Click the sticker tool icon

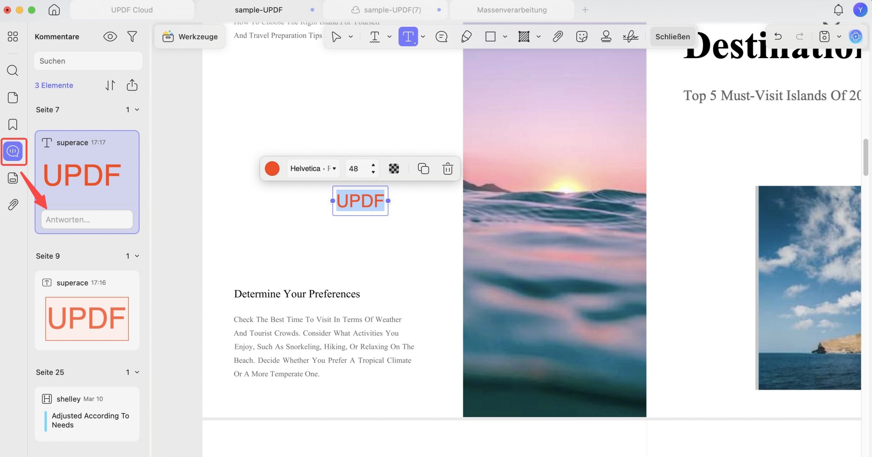(x=582, y=36)
